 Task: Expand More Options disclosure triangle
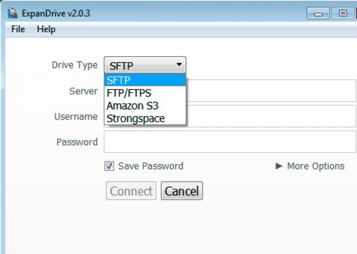[x=279, y=166]
